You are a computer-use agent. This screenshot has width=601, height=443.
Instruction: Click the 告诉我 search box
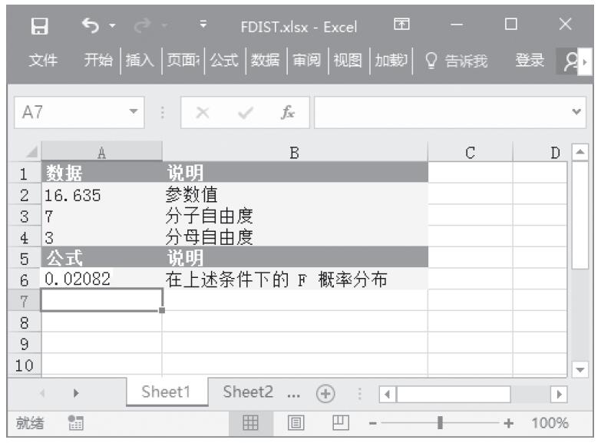pyautogui.click(x=456, y=61)
